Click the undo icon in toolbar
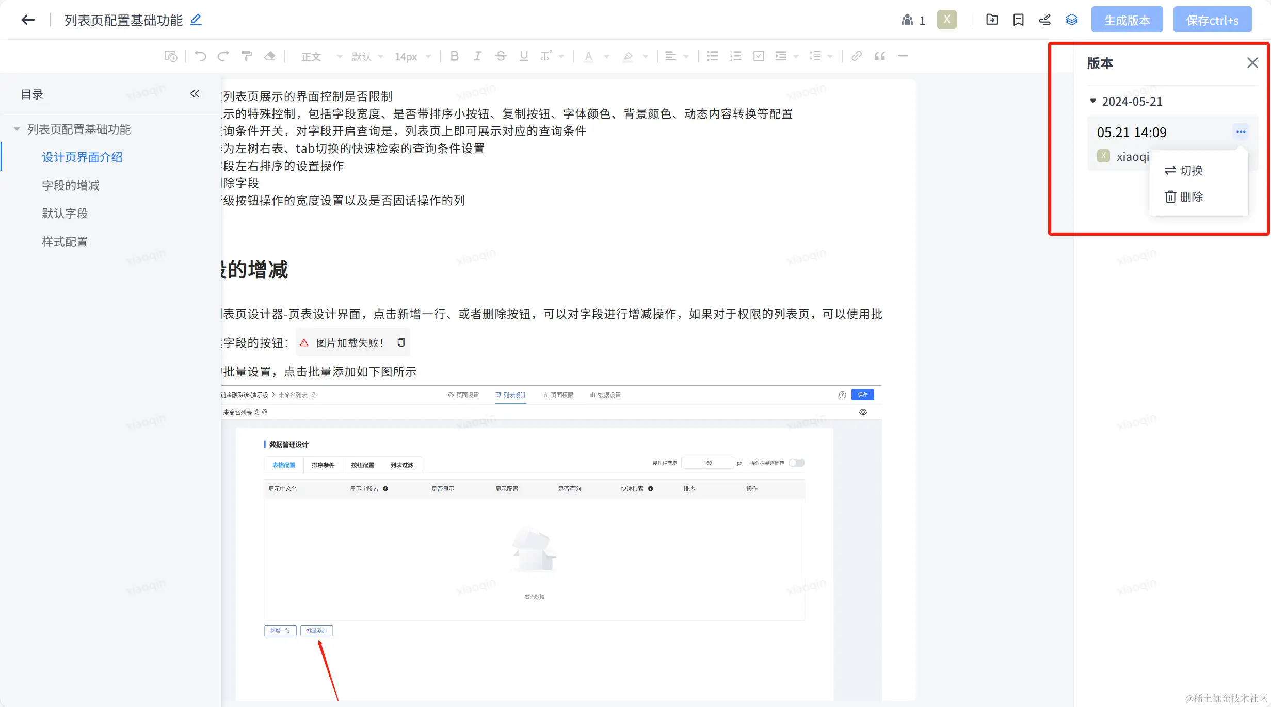1271x707 pixels. pos(200,56)
